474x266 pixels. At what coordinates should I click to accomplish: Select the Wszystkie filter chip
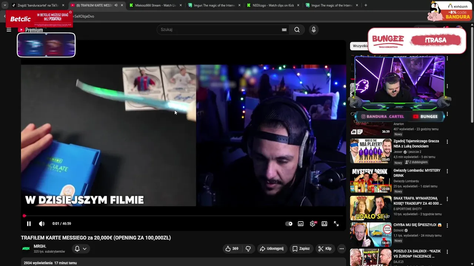(360, 46)
